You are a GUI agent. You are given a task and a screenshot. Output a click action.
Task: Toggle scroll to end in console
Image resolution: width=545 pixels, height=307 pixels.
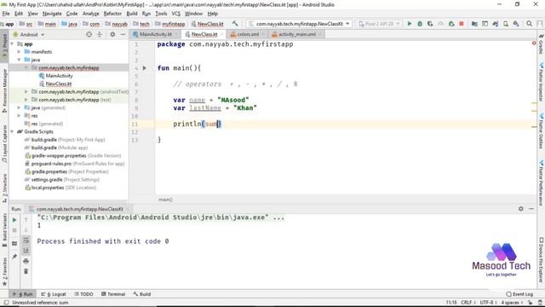tap(26, 251)
